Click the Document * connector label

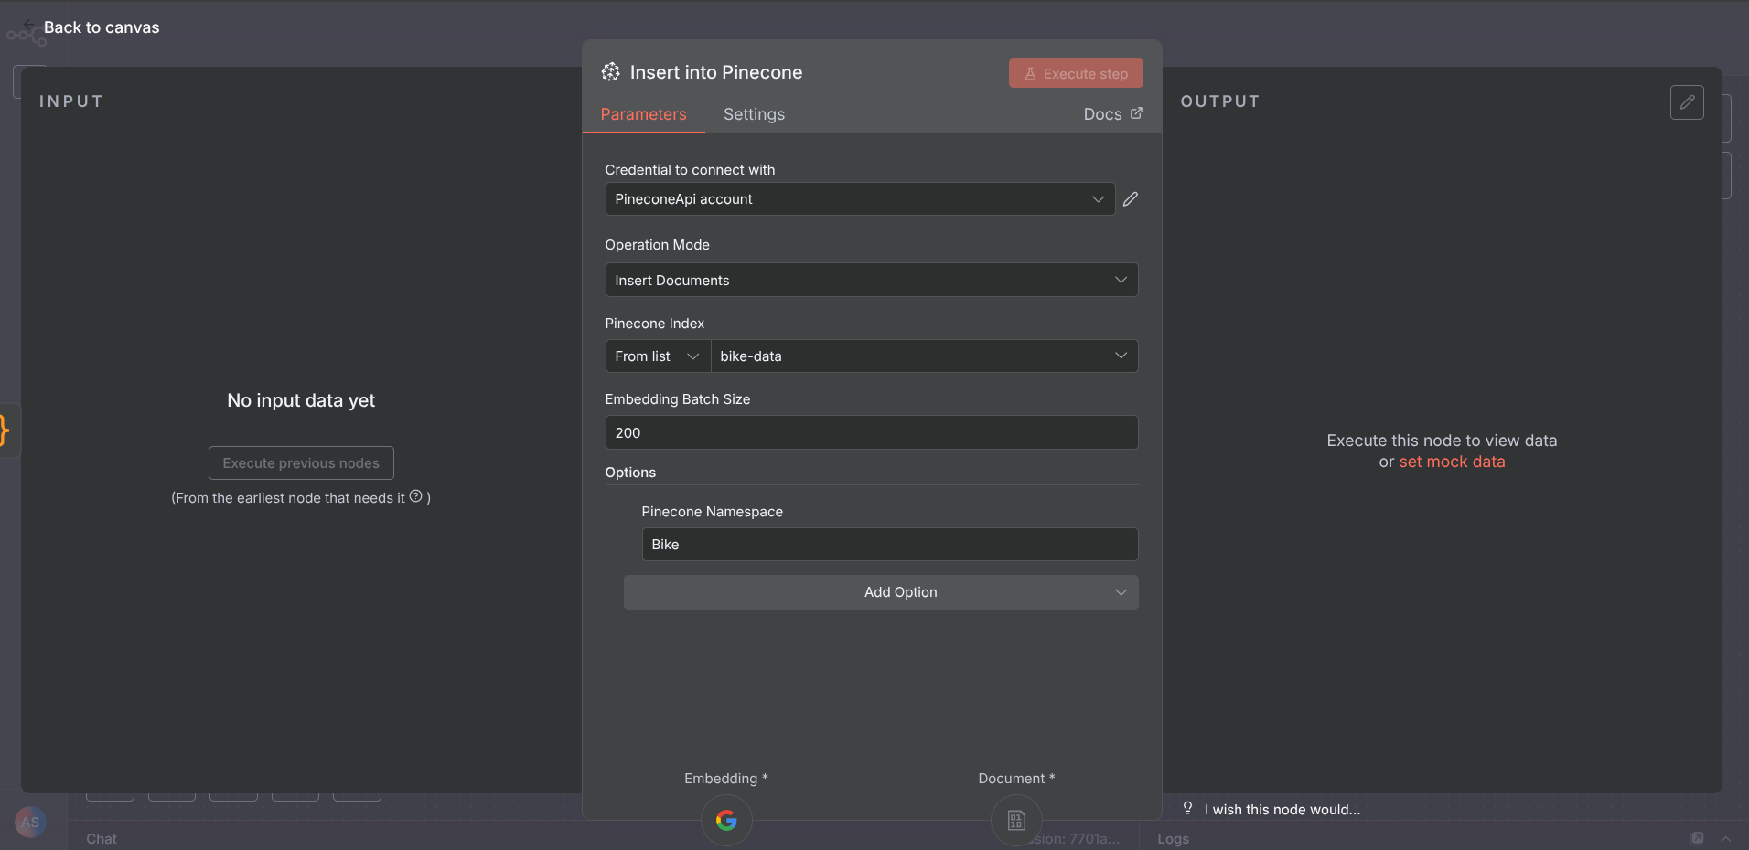tap(1016, 779)
